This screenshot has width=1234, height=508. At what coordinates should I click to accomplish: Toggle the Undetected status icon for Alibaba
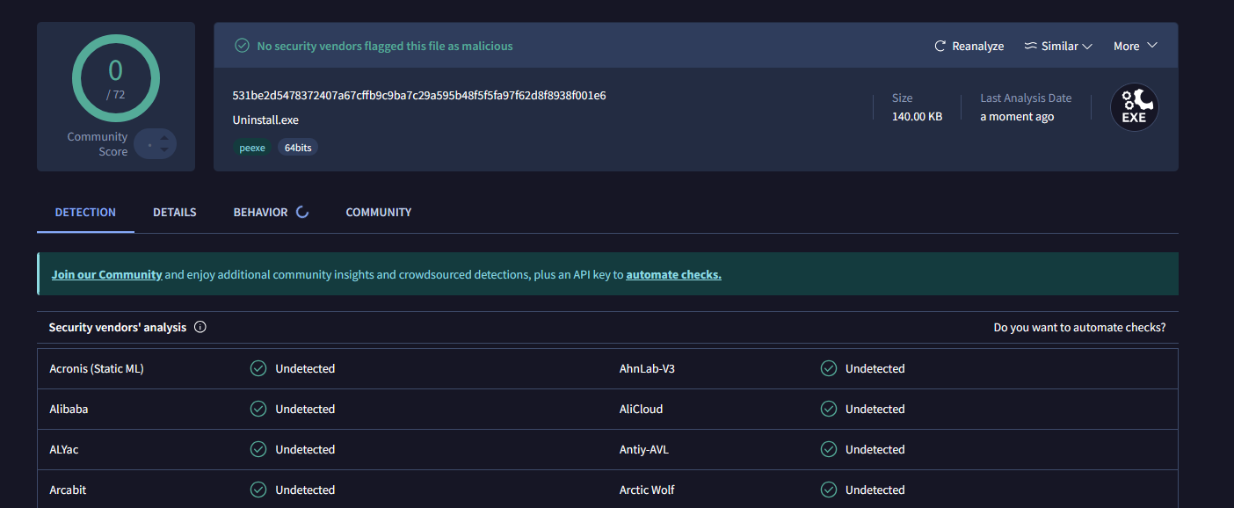258,409
